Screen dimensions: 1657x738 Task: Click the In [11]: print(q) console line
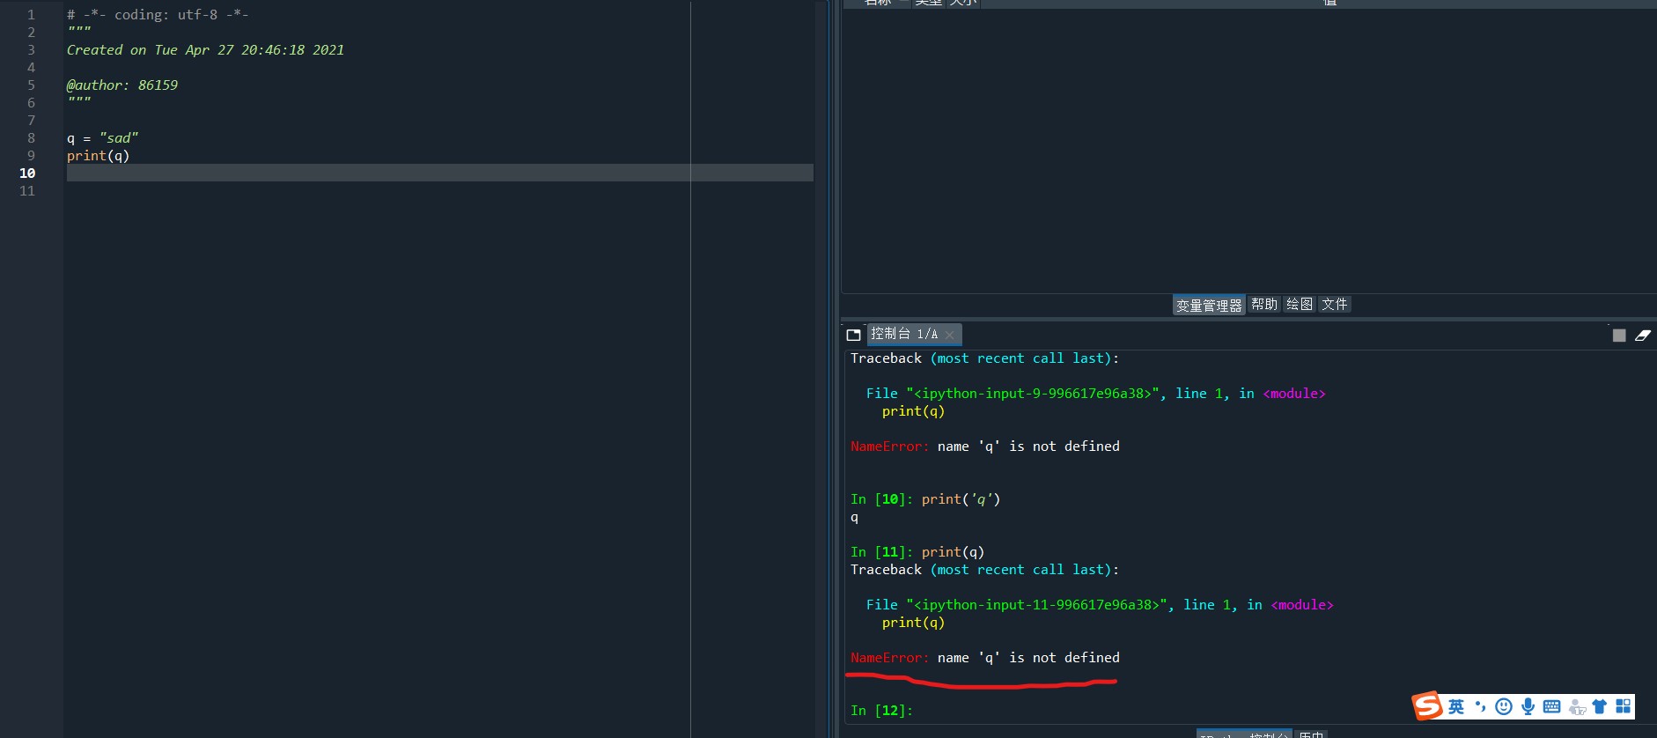[x=917, y=552]
